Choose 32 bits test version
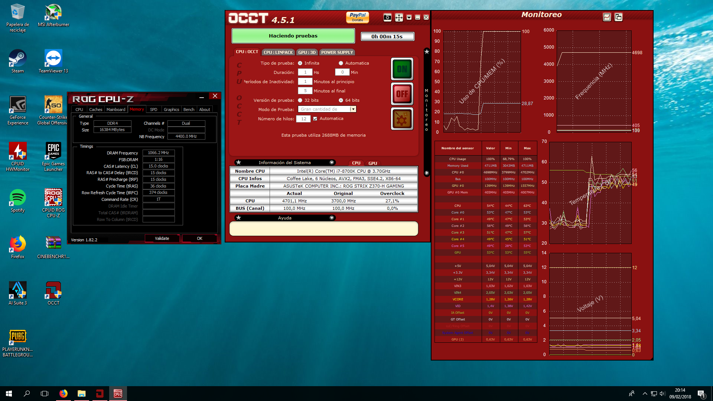This screenshot has height=401, width=713. [300, 100]
